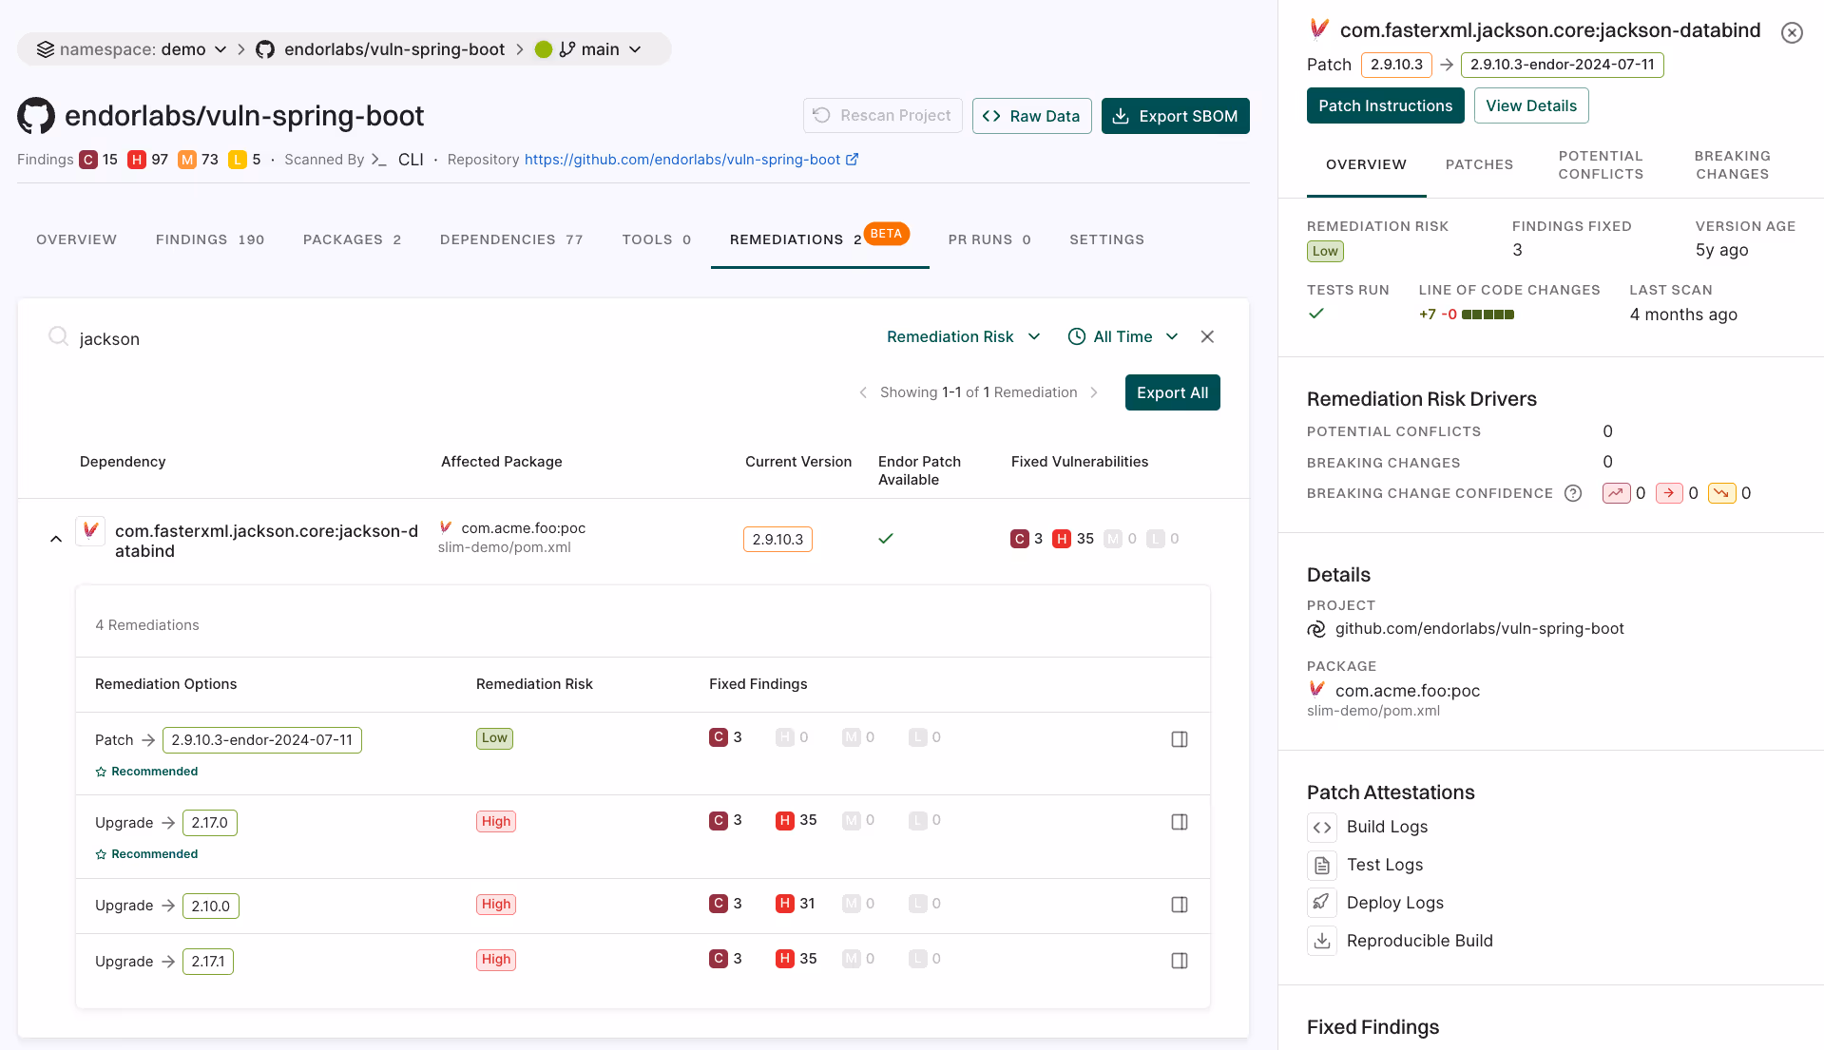The image size is (1824, 1050).
Task: Click the line of code changes bar
Action: (x=1488, y=315)
